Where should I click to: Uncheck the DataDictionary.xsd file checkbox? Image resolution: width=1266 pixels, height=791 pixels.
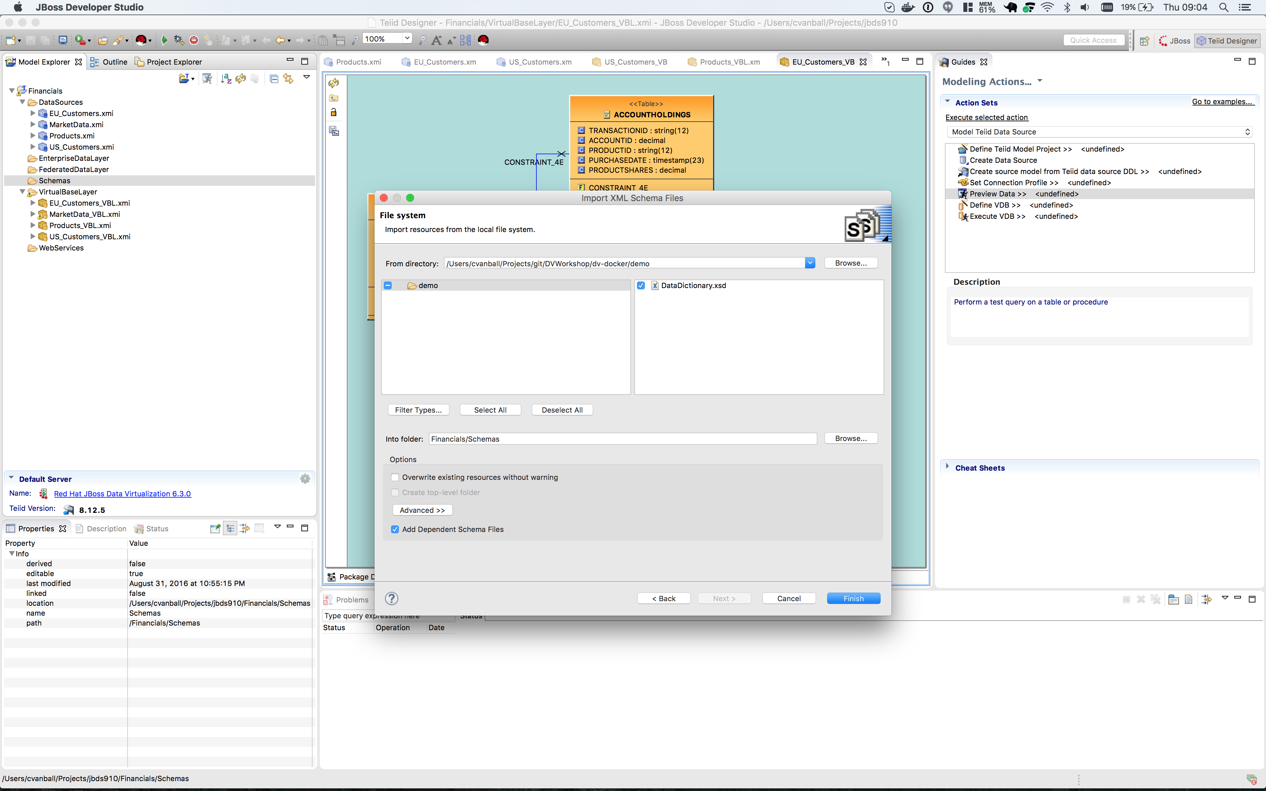coord(641,285)
